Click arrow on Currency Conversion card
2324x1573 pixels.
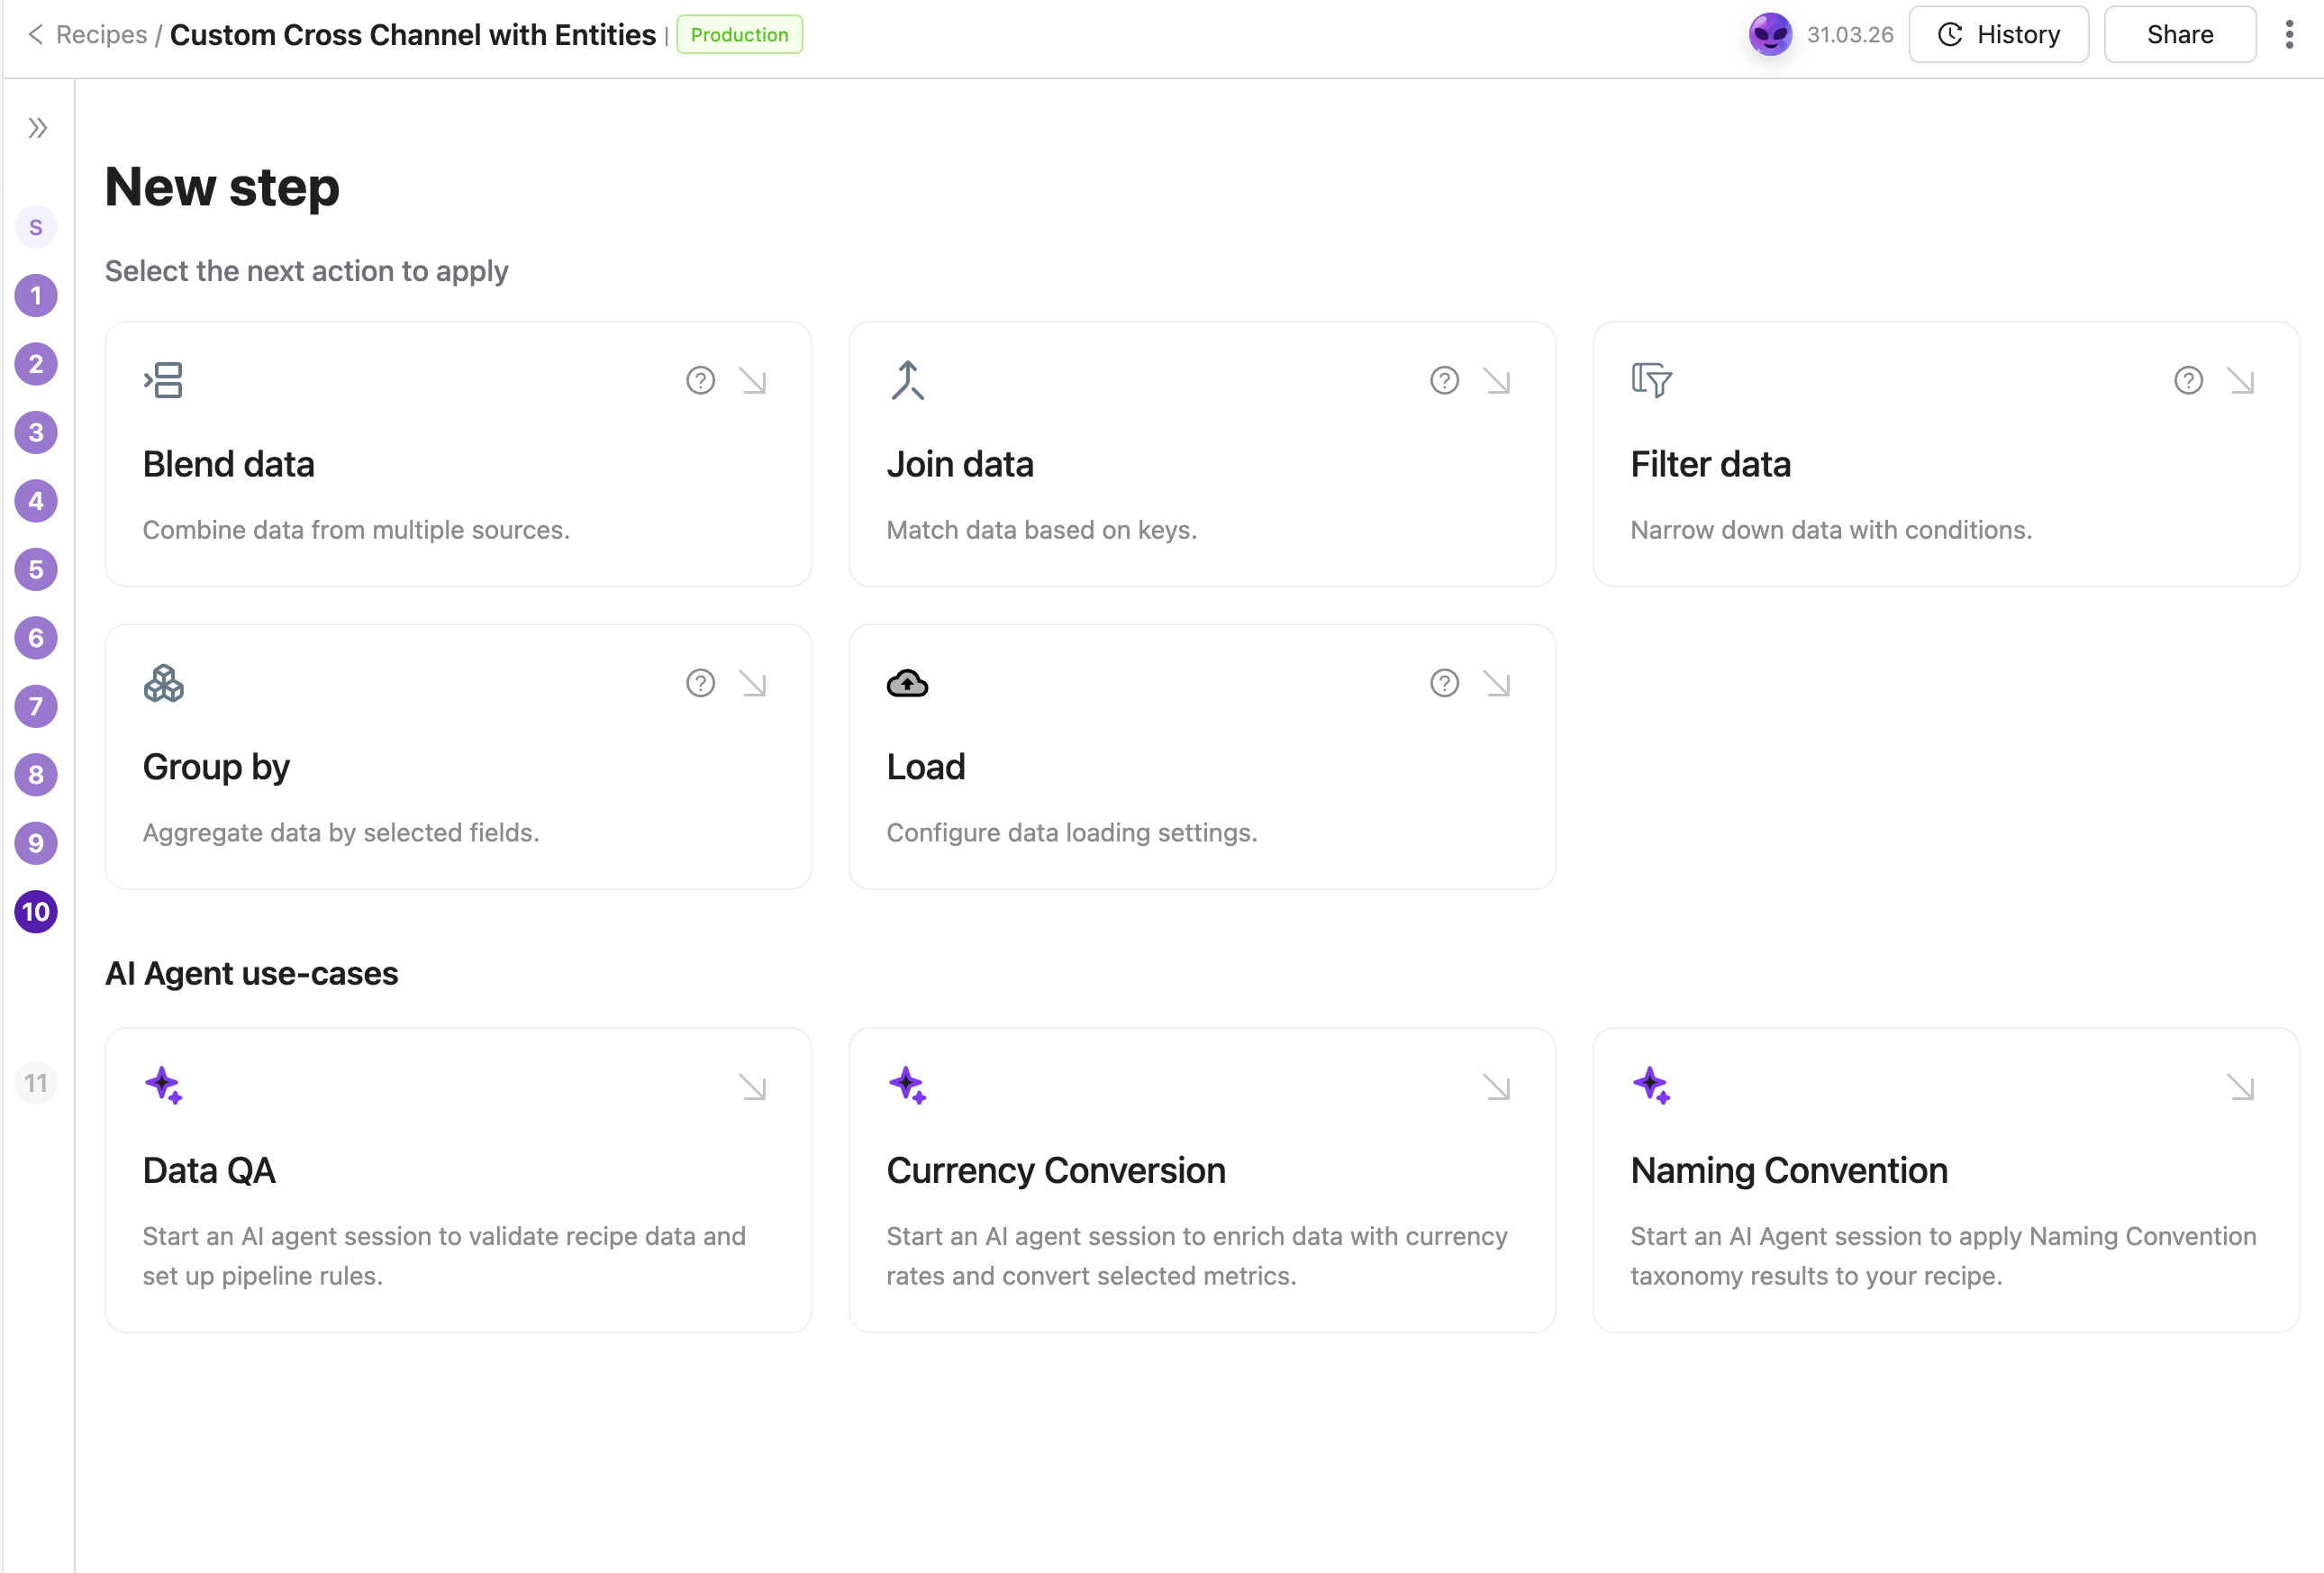[x=1496, y=1086]
